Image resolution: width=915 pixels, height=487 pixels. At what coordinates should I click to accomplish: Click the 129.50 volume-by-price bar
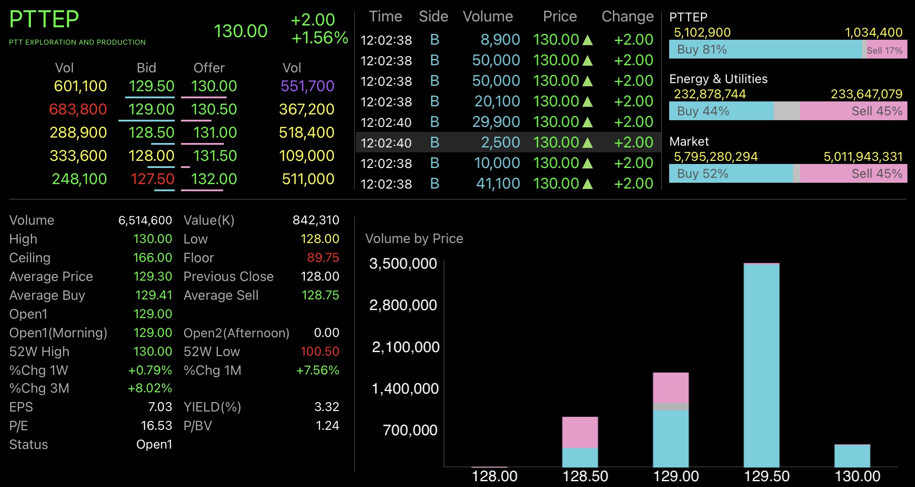click(761, 365)
